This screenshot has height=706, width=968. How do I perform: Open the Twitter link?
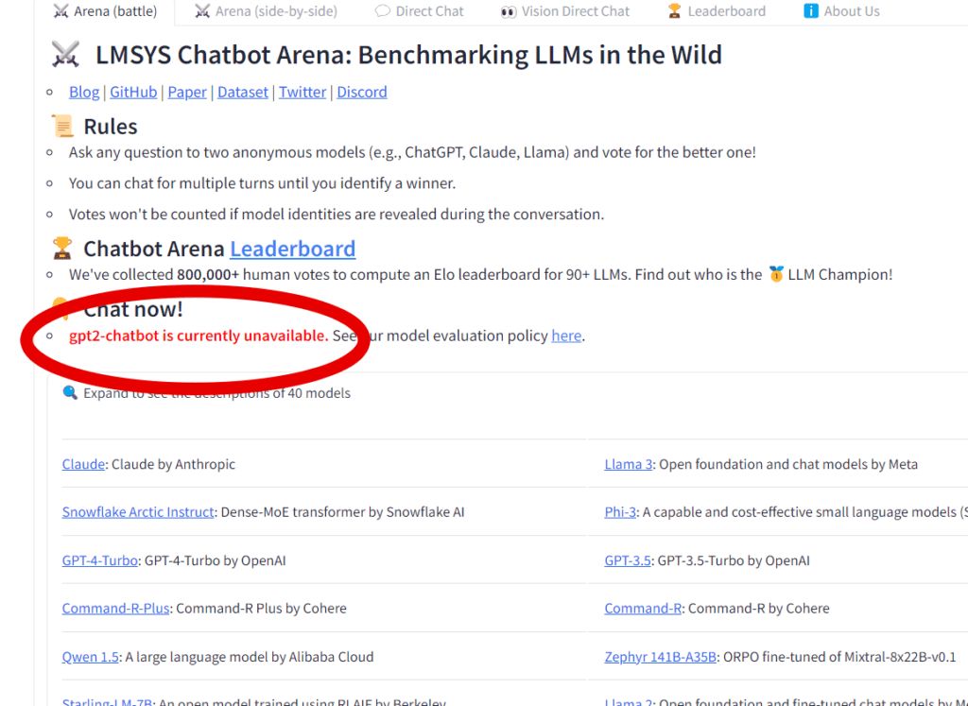302,92
